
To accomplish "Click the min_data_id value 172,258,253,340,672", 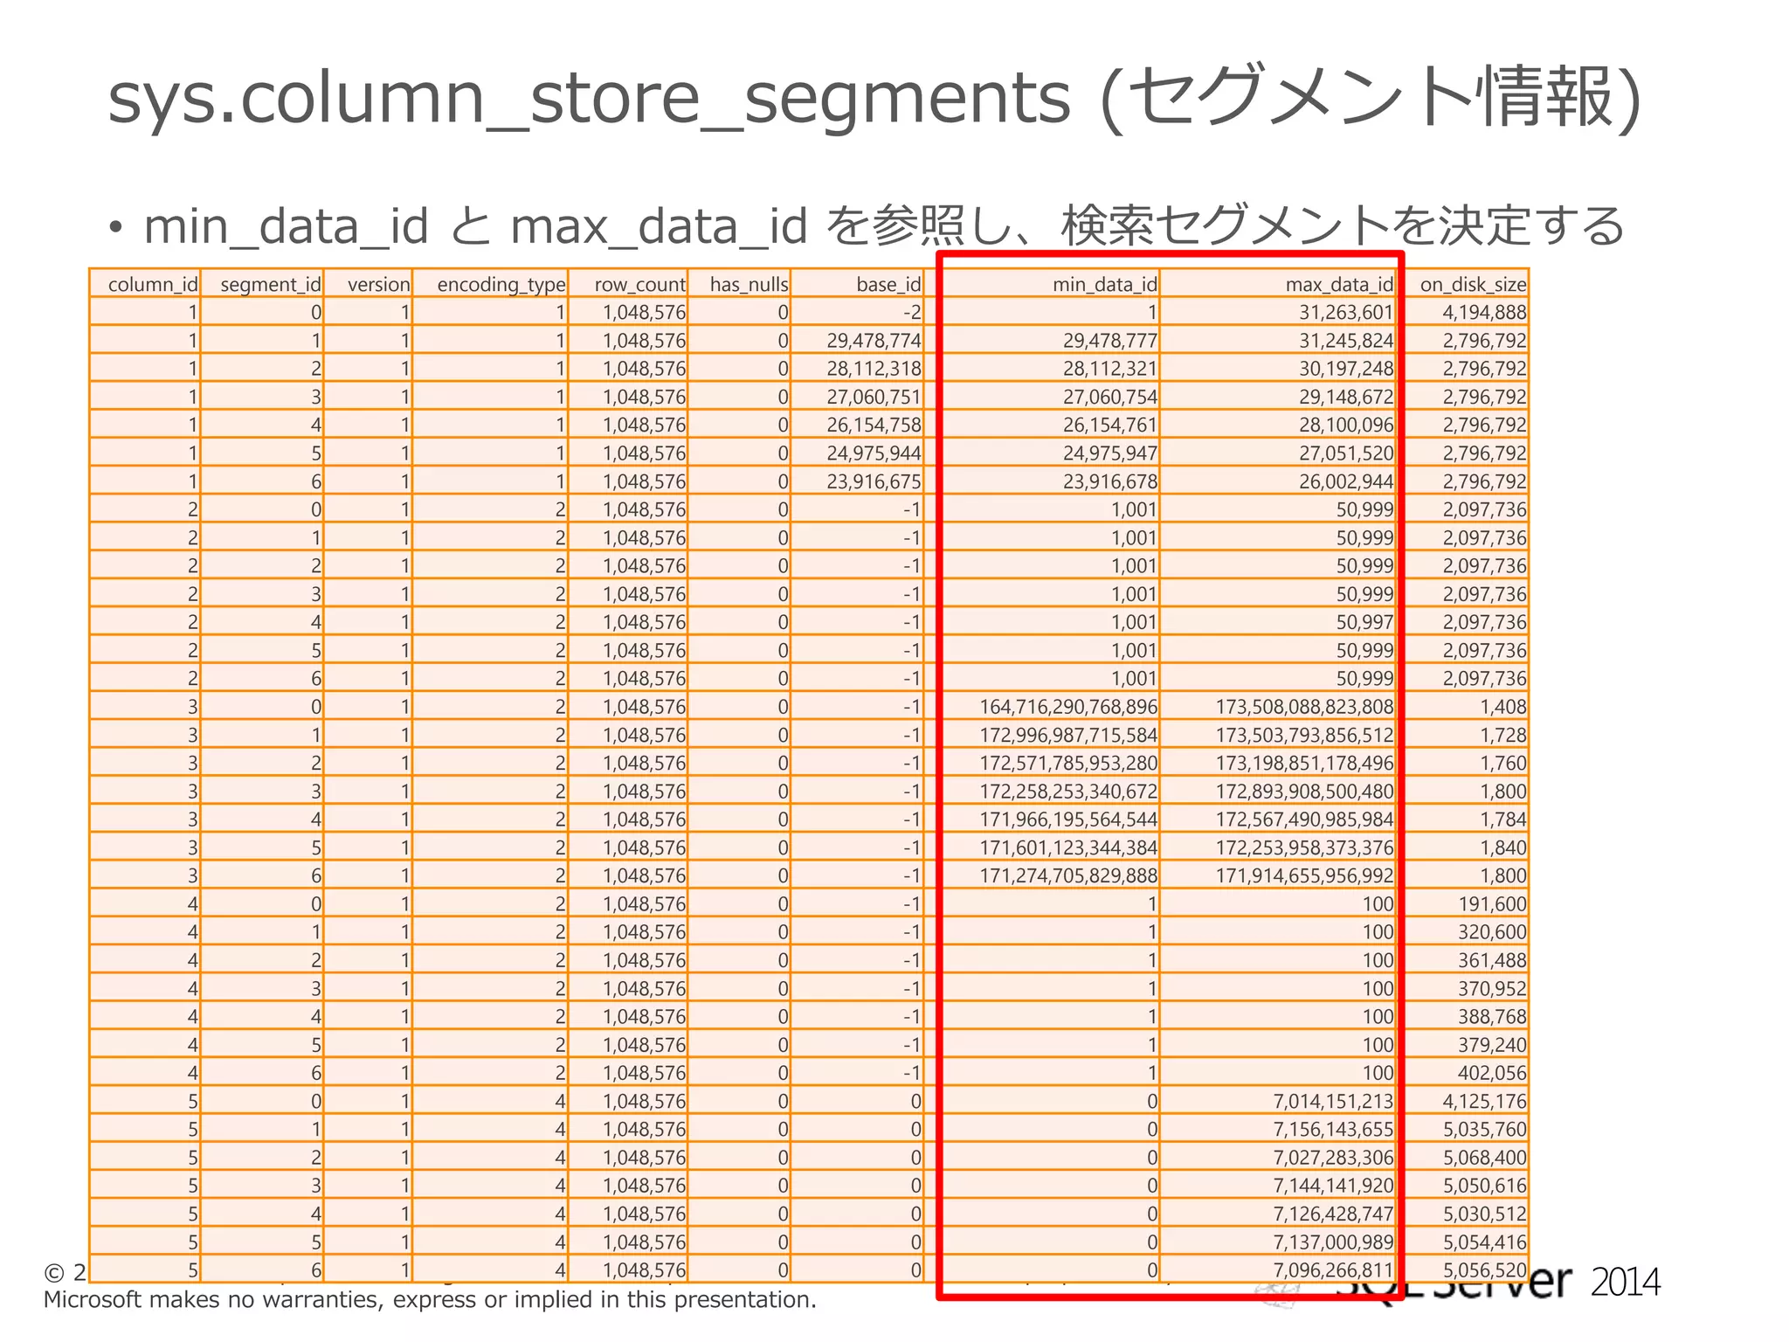I will (x=1068, y=792).
